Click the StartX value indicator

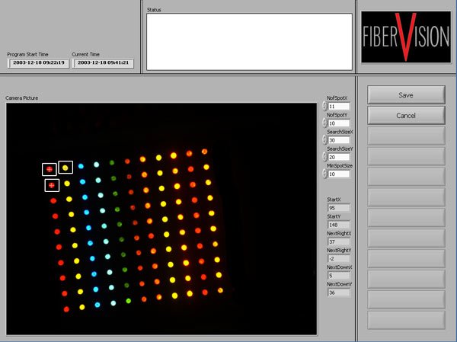[338, 207]
